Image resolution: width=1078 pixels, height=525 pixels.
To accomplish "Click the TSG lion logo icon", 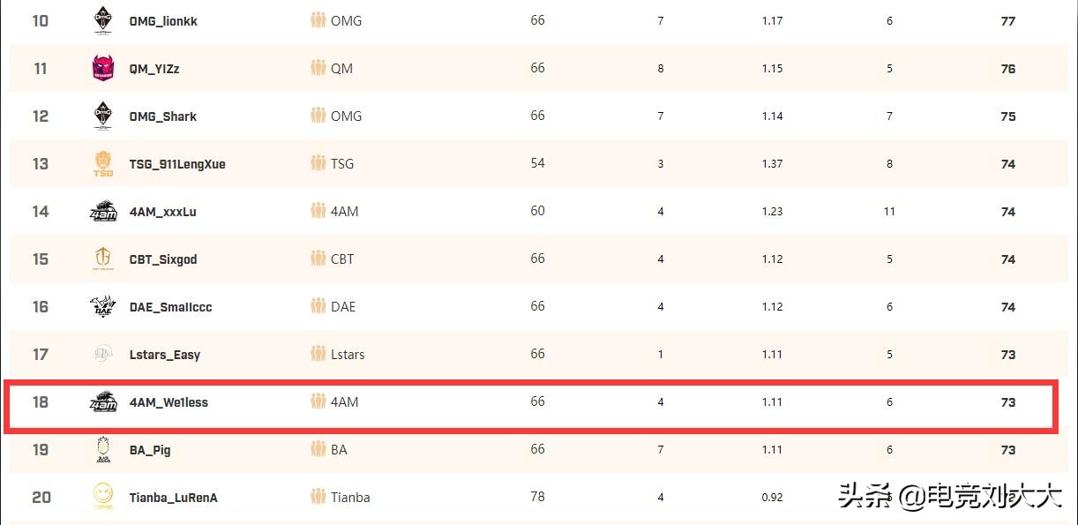I will coord(103,164).
